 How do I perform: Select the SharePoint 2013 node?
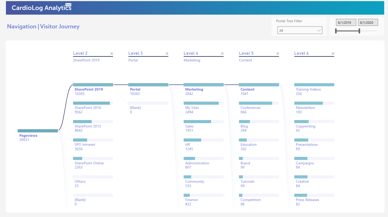tap(93, 122)
